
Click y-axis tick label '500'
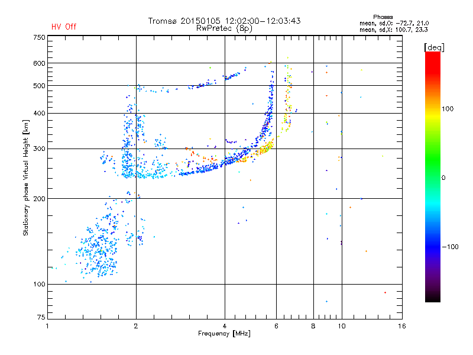pos(39,86)
